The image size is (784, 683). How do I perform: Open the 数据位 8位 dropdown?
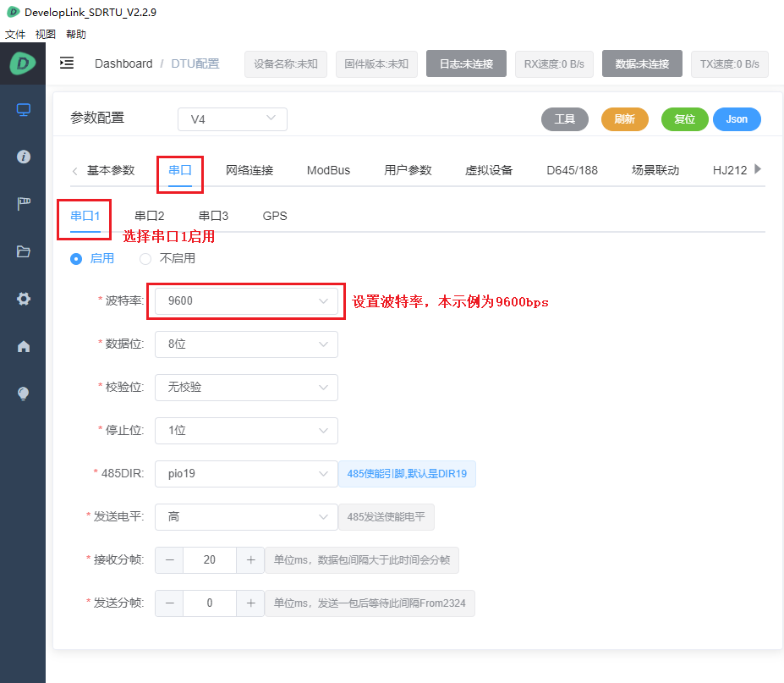pos(246,344)
